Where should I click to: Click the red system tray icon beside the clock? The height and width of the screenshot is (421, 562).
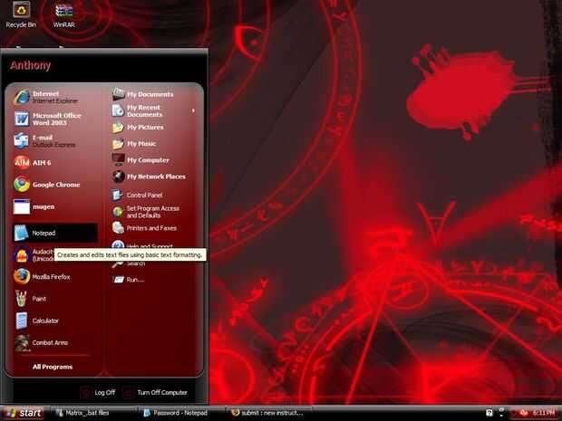coord(523,413)
